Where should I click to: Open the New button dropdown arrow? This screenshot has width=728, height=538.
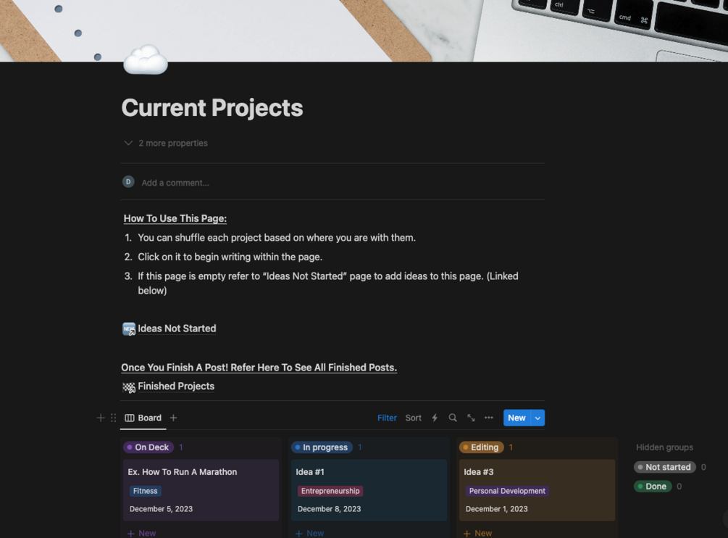(537, 418)
